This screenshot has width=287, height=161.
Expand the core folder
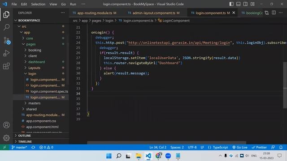(x=29, y=38)
